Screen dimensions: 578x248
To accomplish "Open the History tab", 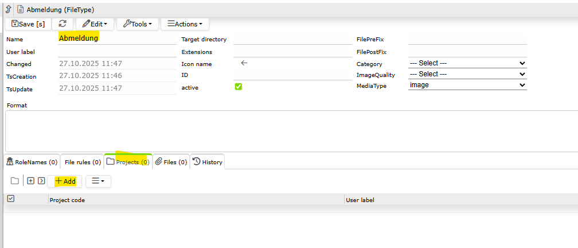I will 208,162.
